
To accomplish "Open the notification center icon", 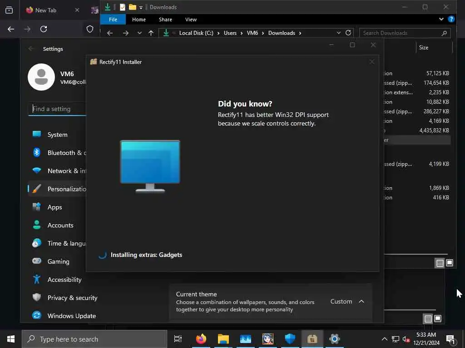I will pos(450,339).
